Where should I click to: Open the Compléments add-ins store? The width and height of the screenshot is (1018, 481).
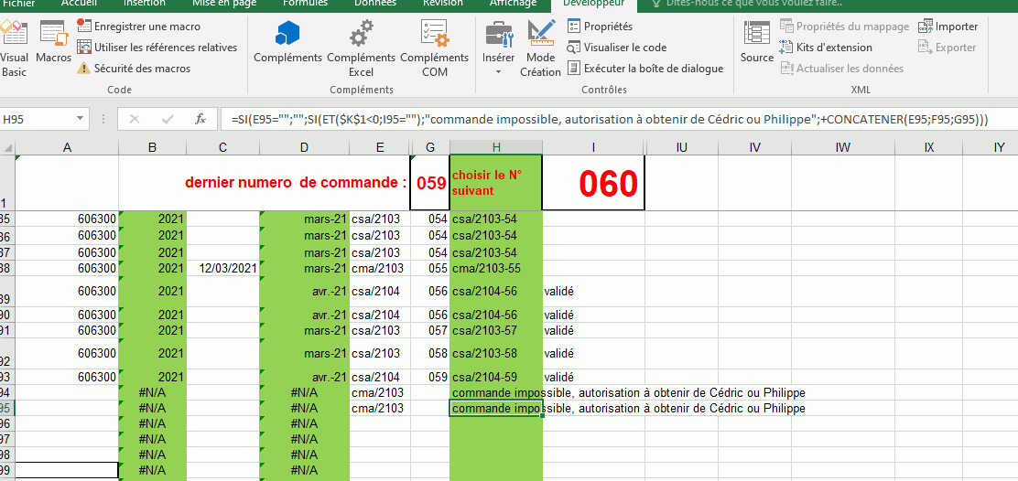click(x=287, y=43)
